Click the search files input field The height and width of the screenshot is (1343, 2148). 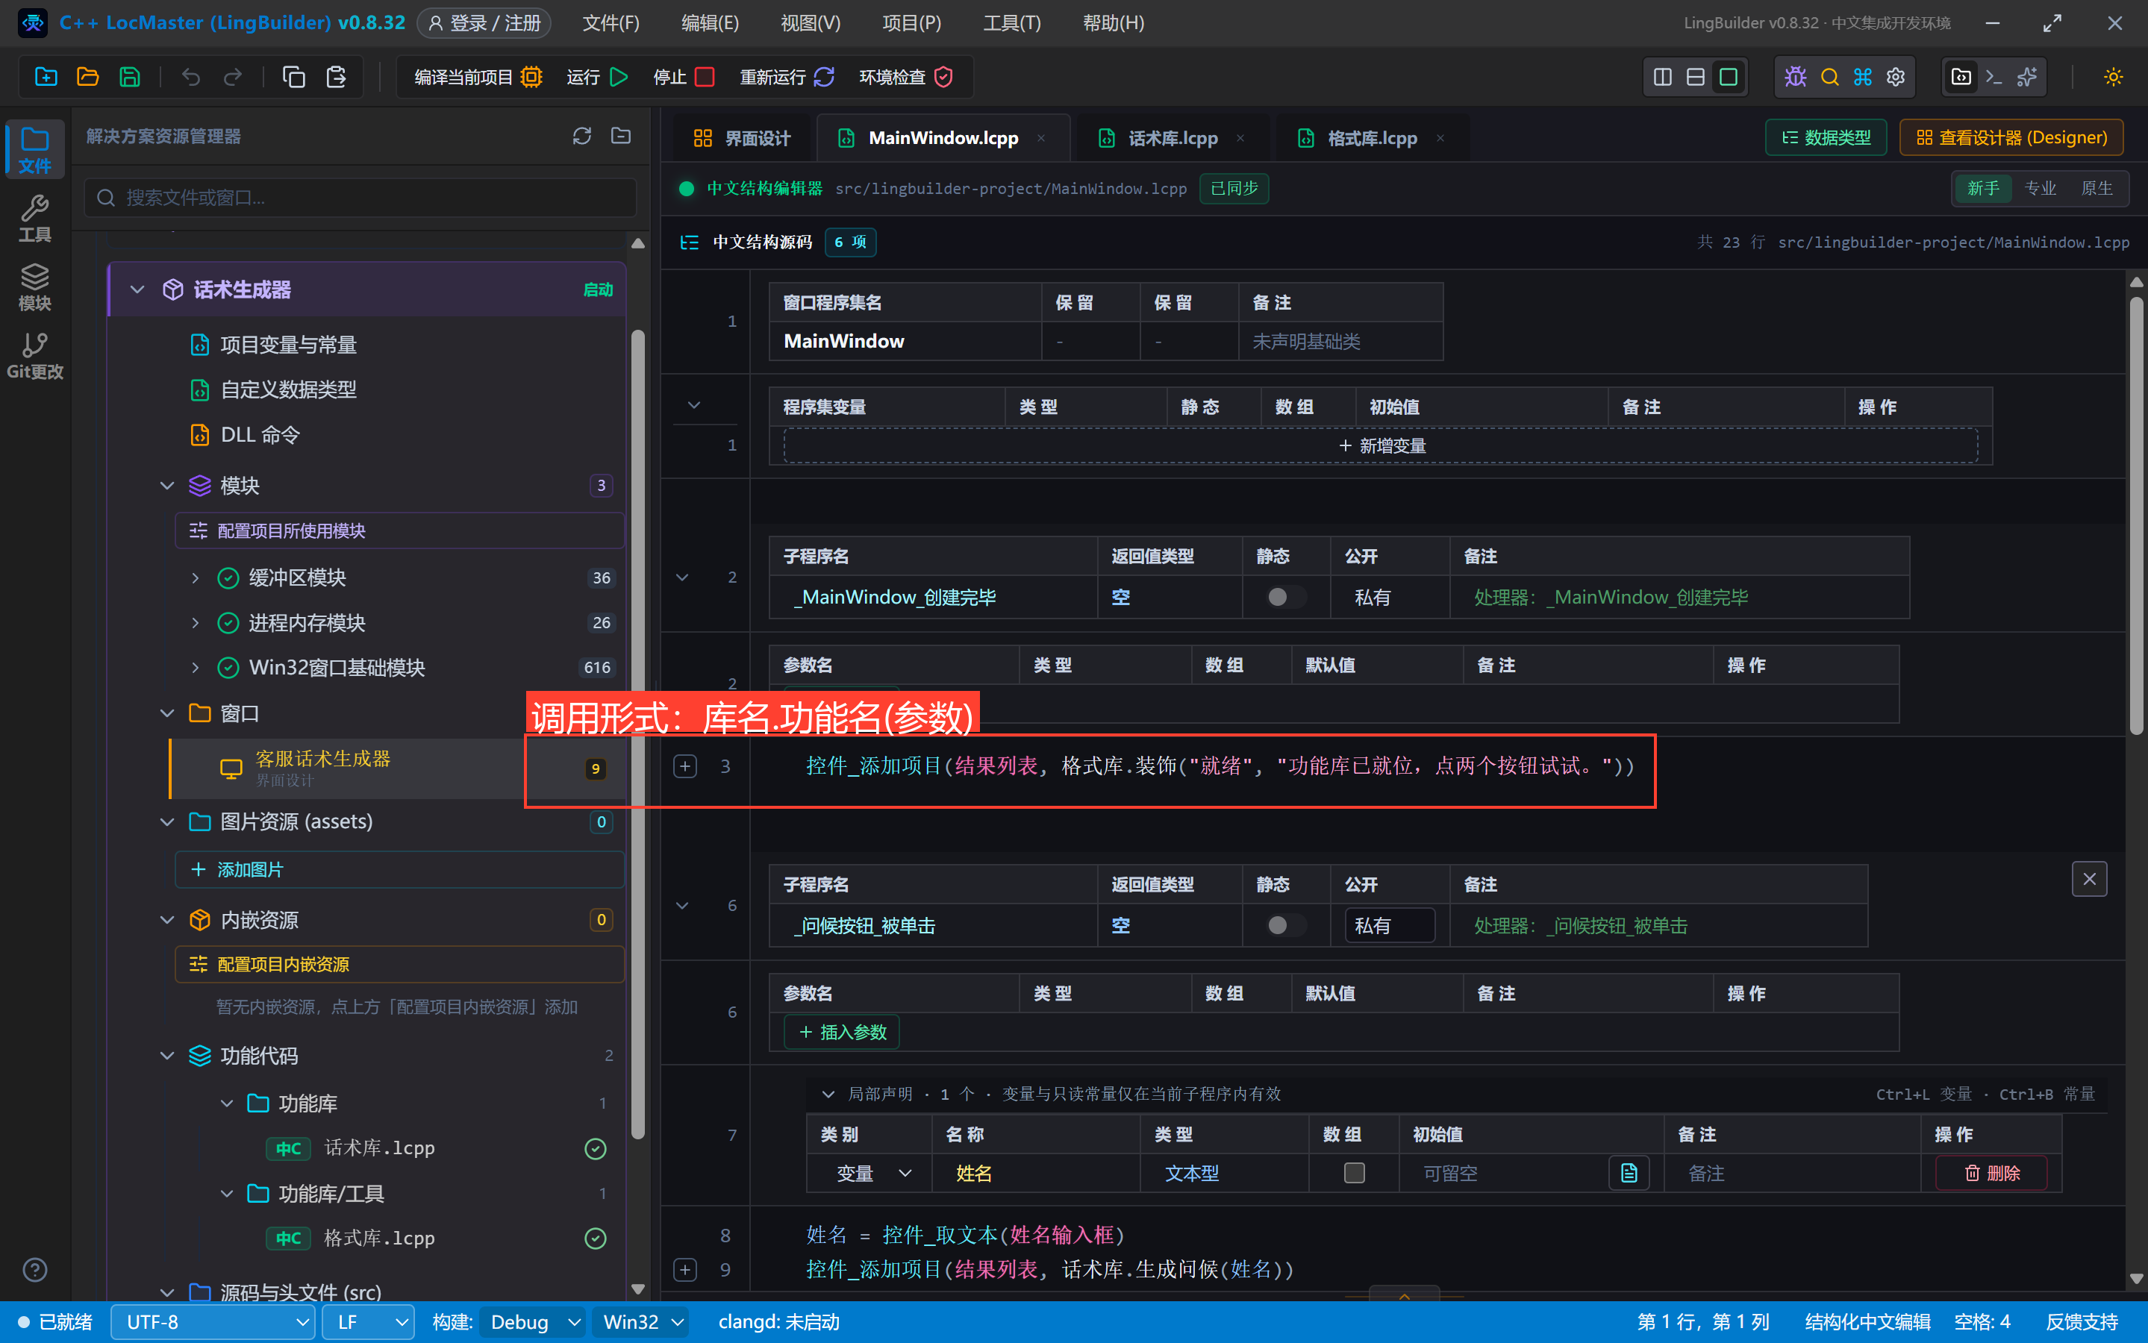pos(360,197)
